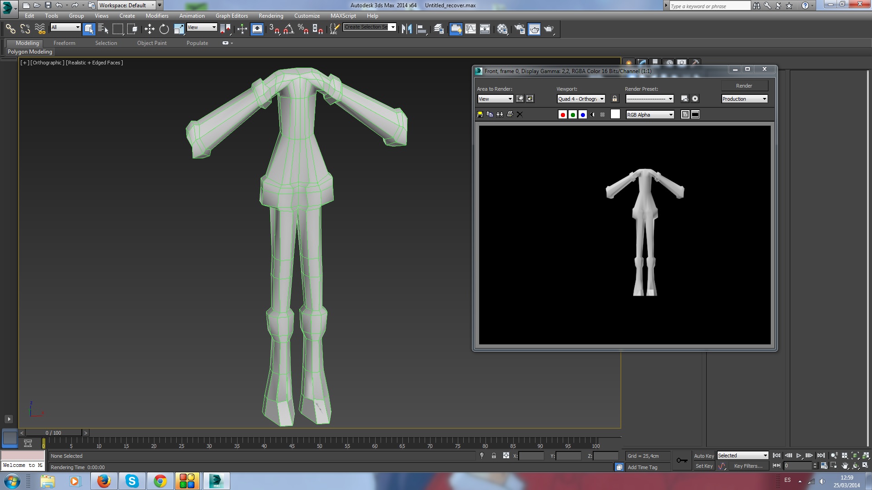
Task: Open the Material Editor icon
Action: click(x=502, y=29)
